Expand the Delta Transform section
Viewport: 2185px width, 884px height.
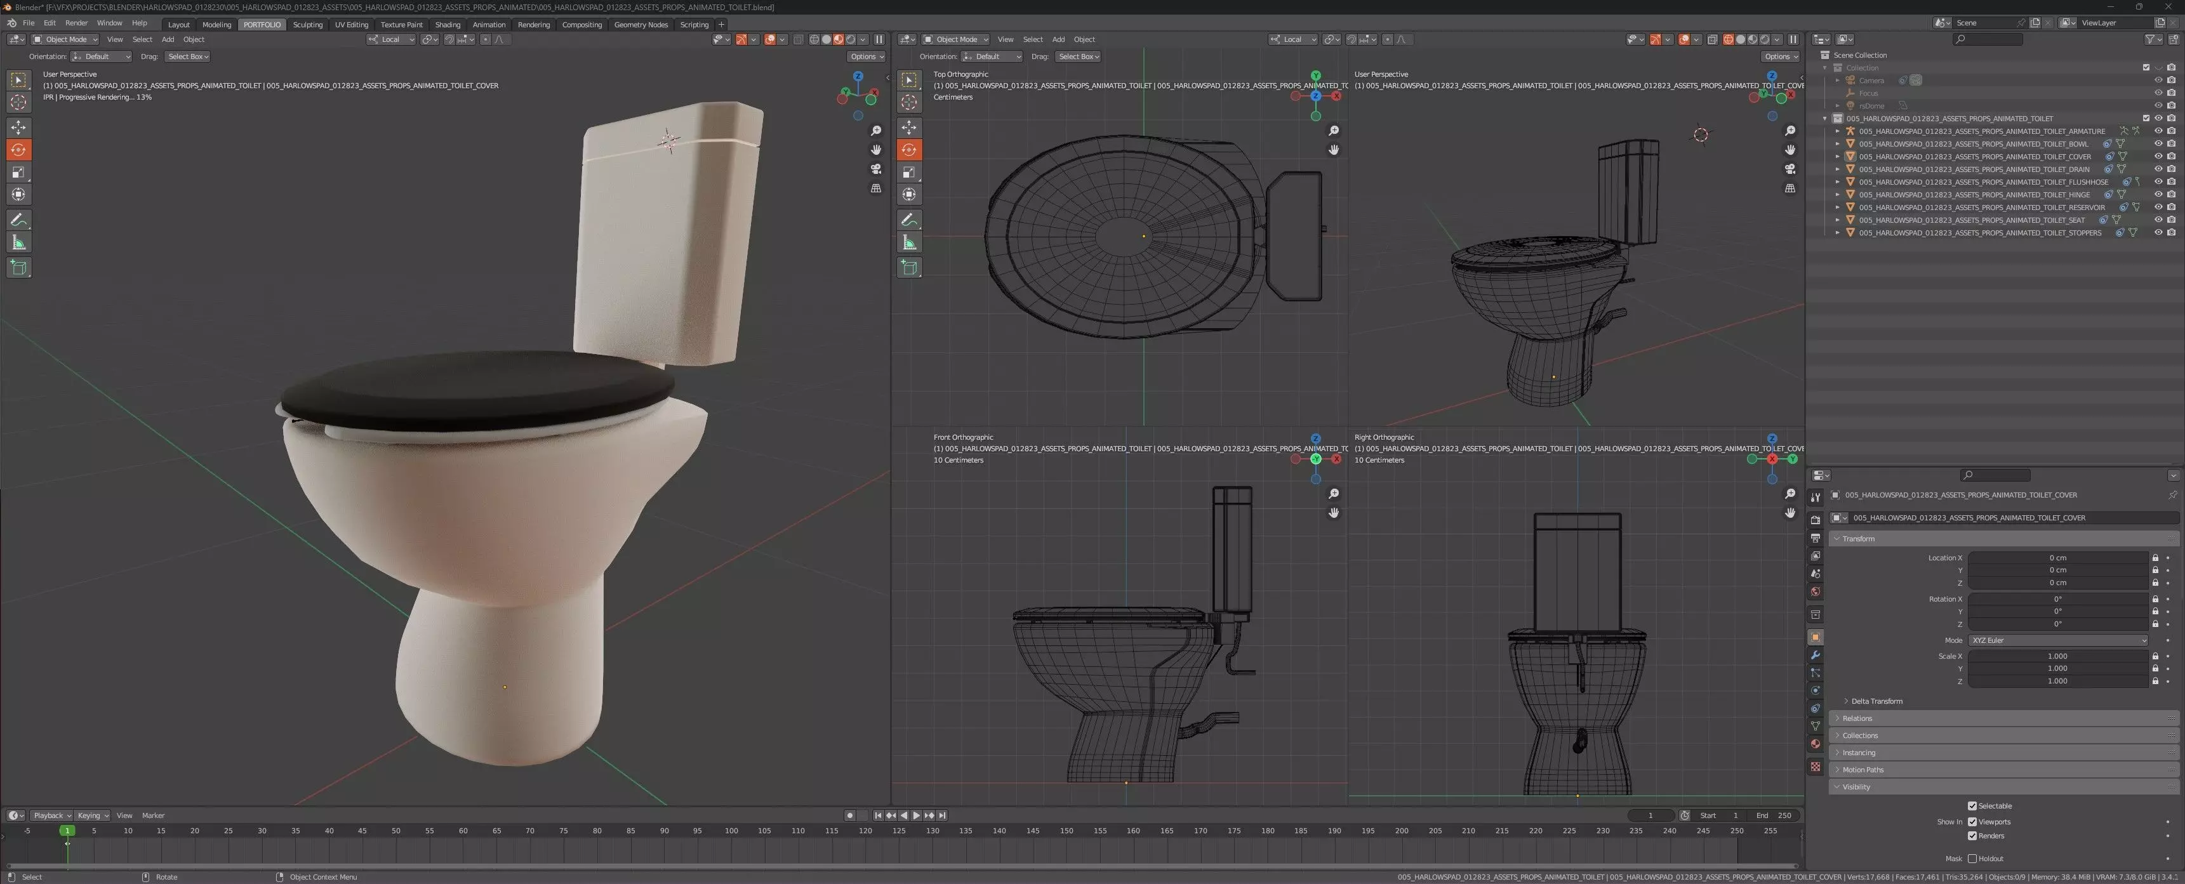pos(1876,701)
